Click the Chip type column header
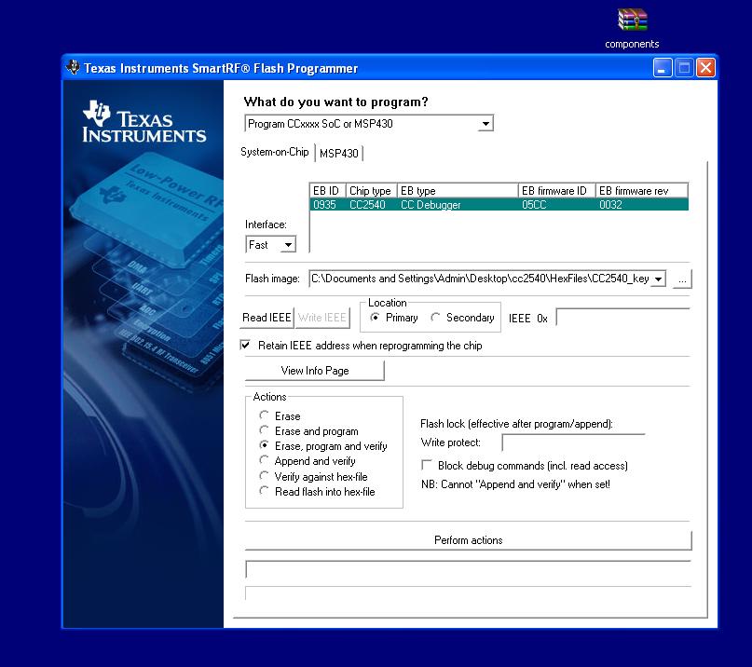 click(371, 191)
